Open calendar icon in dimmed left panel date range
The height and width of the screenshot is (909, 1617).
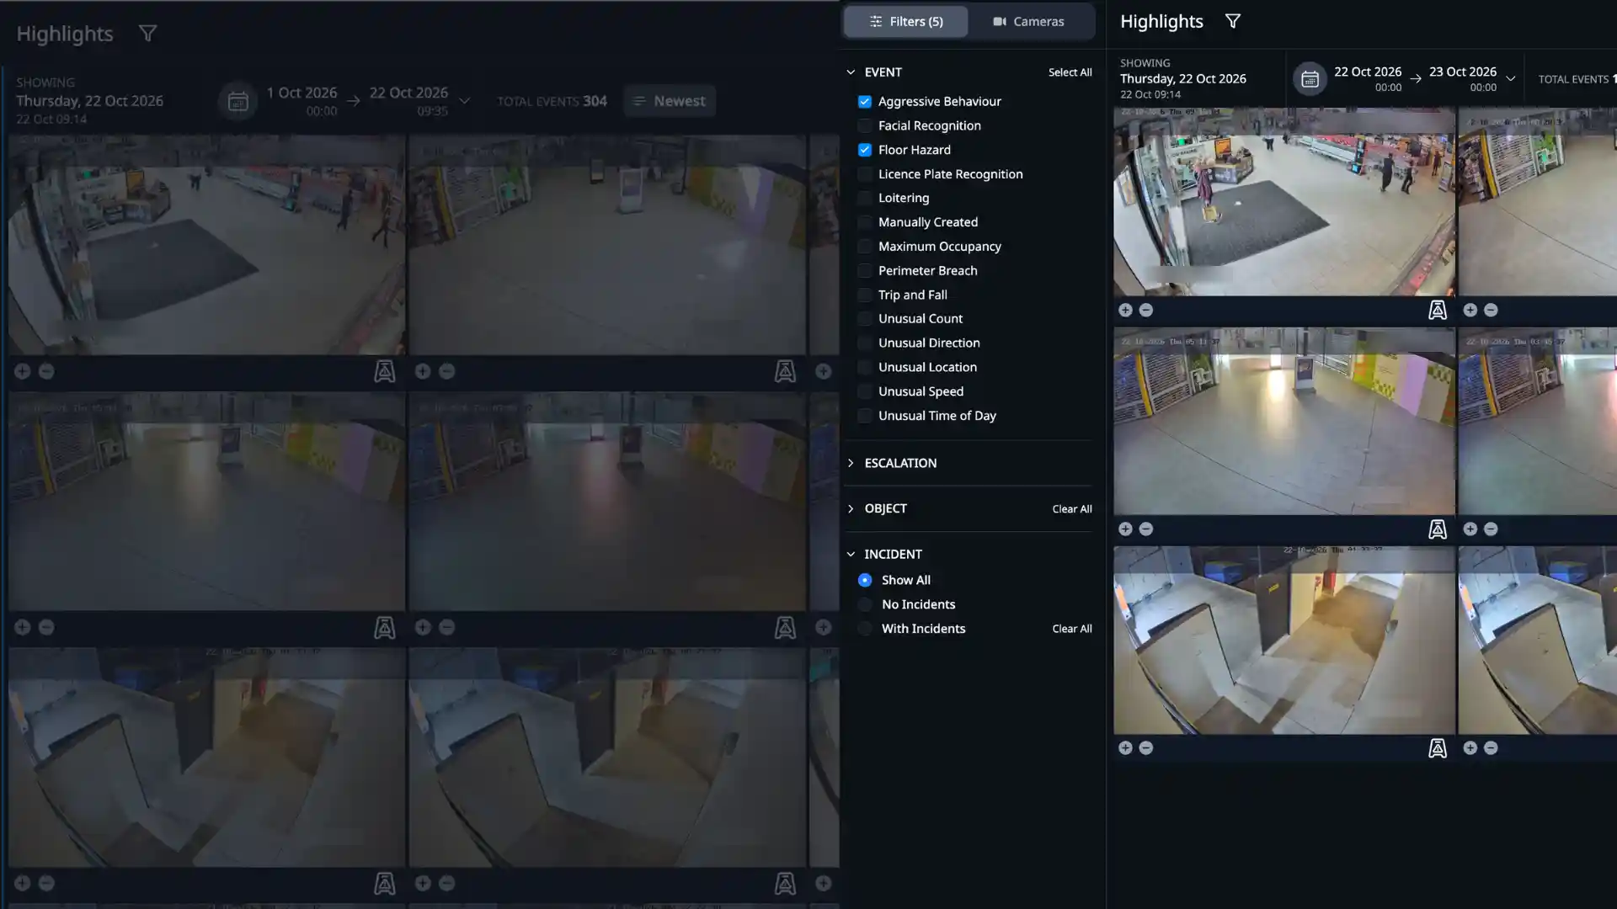click(237, 101)
